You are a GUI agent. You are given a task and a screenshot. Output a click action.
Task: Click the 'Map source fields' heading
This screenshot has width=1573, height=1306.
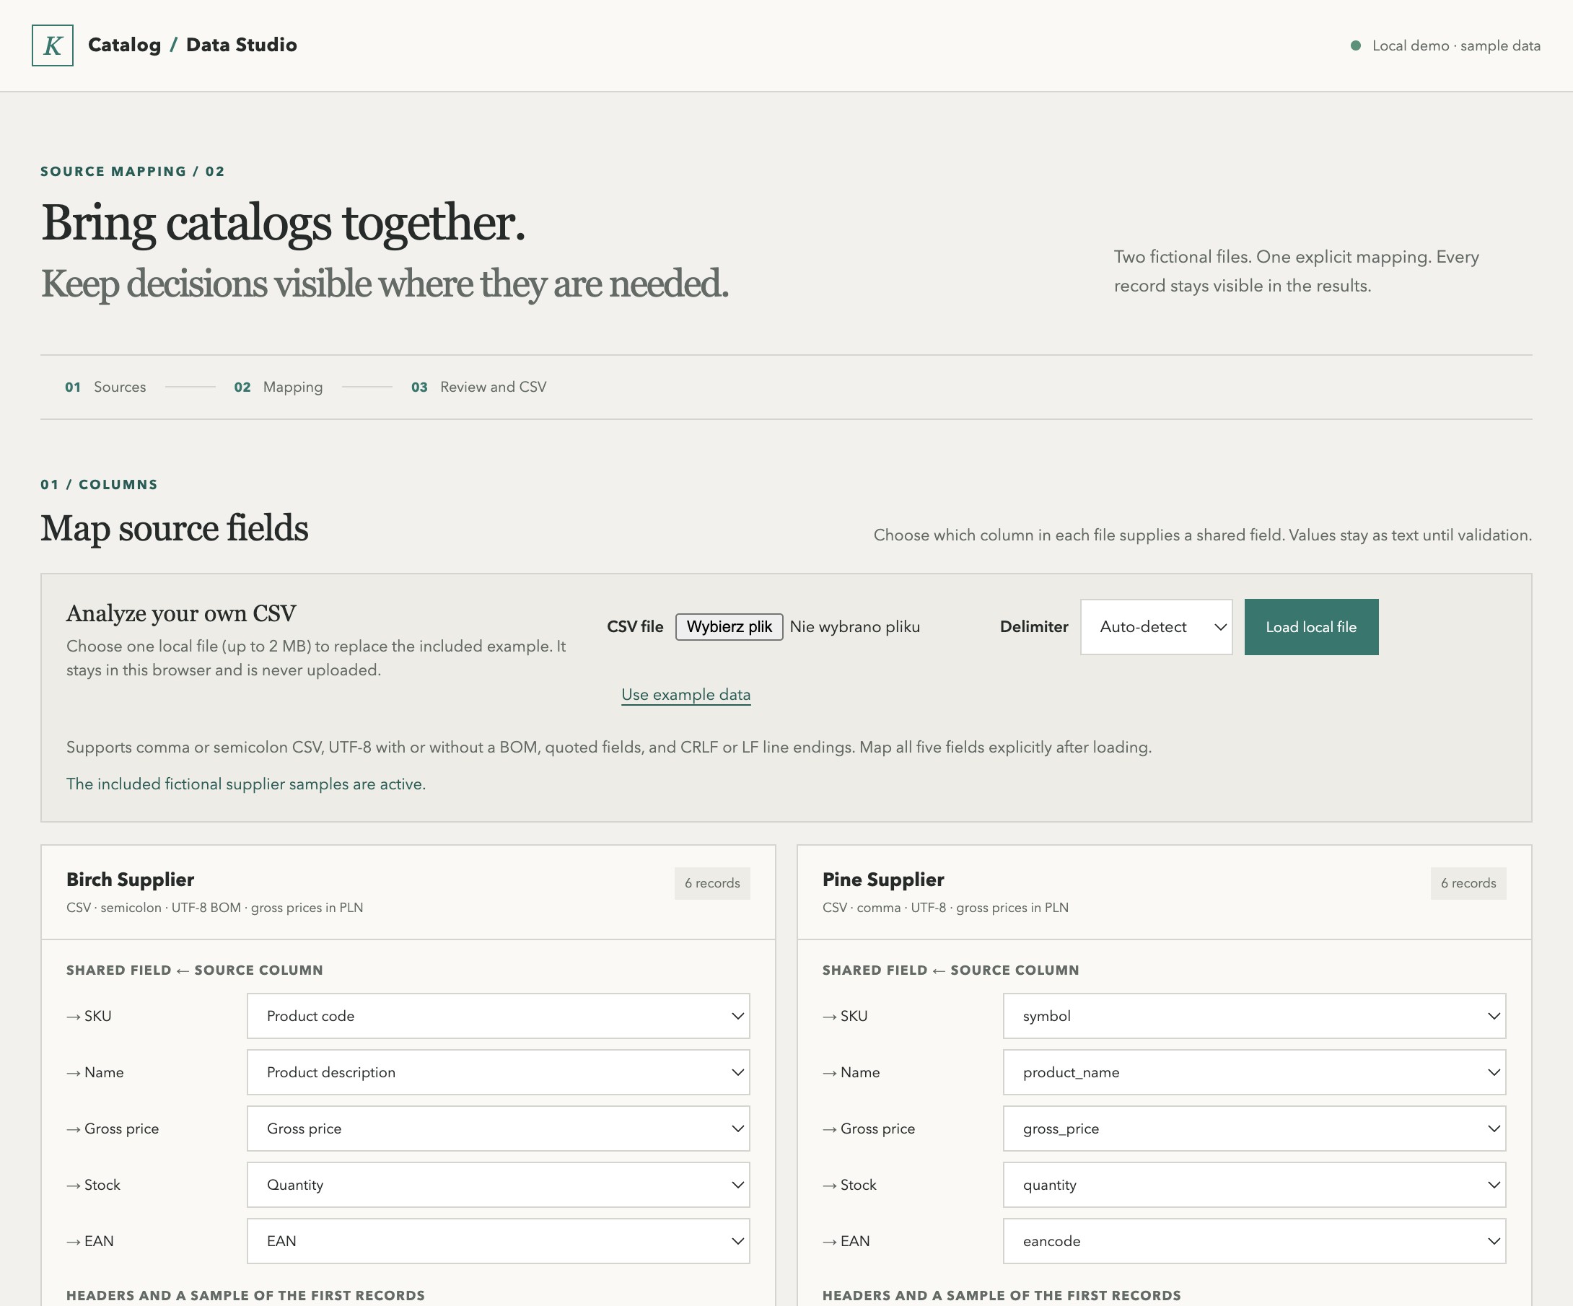pos(175,528)
